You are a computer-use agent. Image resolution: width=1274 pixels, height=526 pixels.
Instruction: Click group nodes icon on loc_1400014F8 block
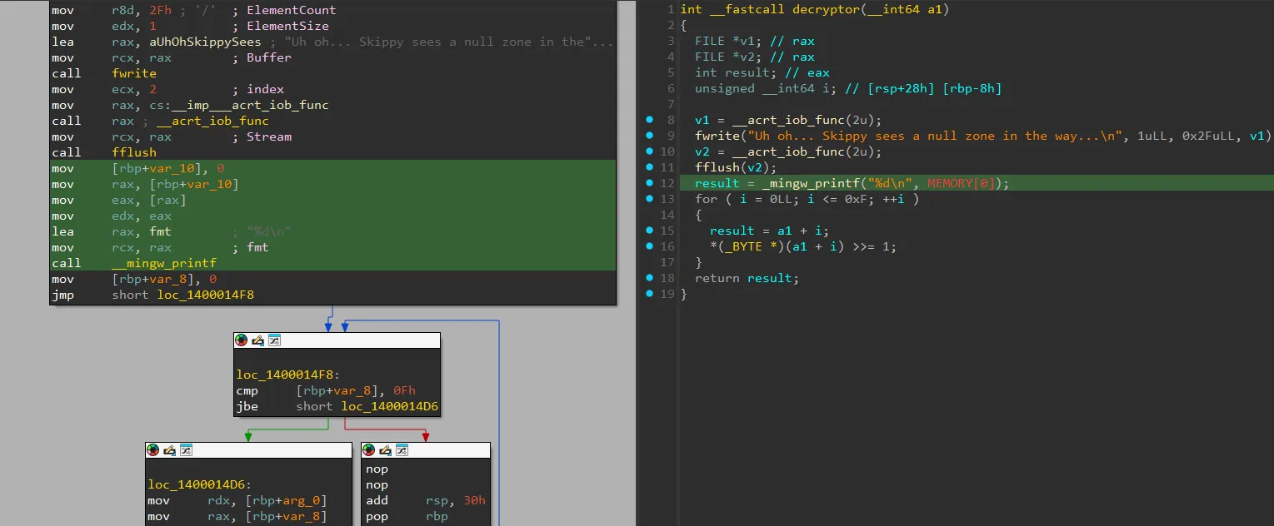tap(273, 340)
